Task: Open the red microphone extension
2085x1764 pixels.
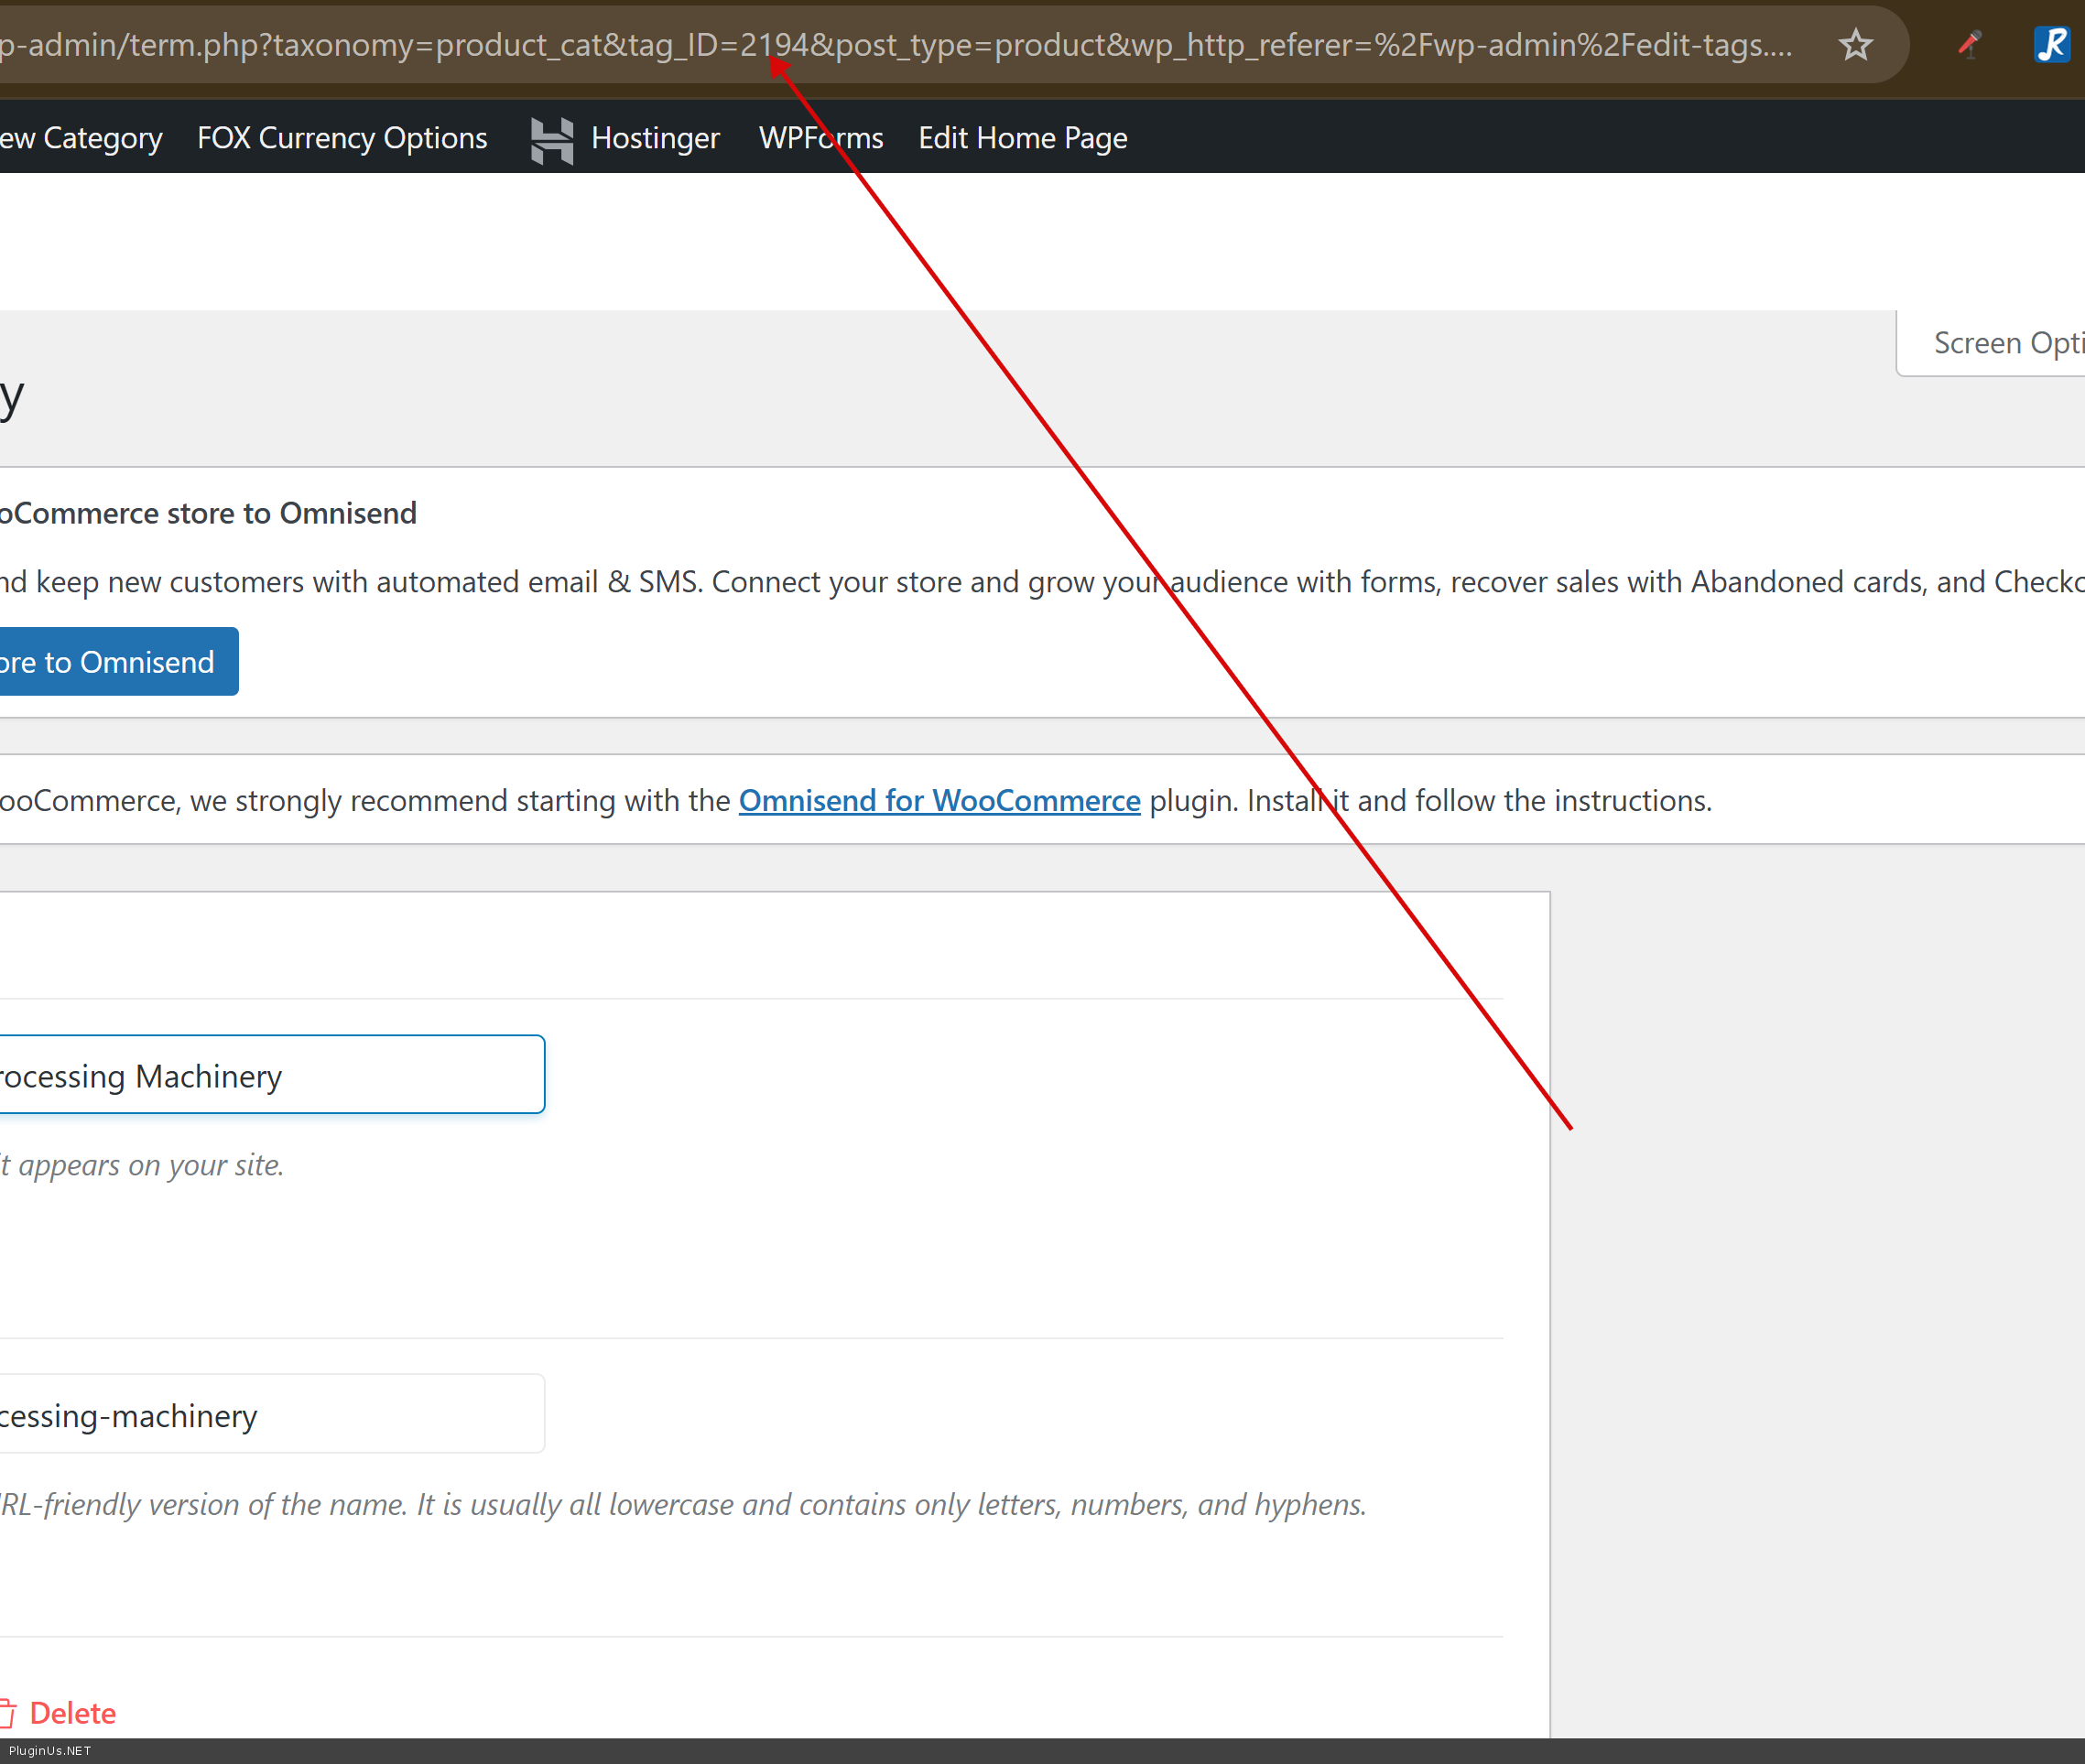Action: pyautogui.click(x=1968, y=45)
